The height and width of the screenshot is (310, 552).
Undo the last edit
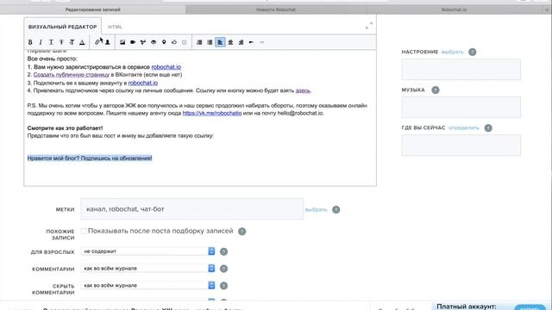pyautogui.click(x=251, y=42)
